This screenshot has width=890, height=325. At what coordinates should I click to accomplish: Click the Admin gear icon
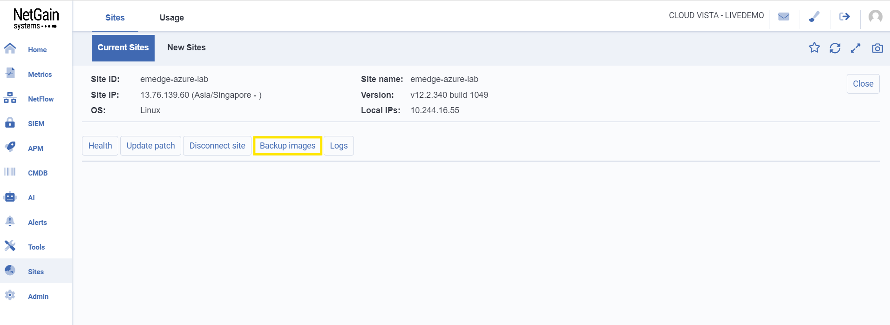(x=10, y=295)
